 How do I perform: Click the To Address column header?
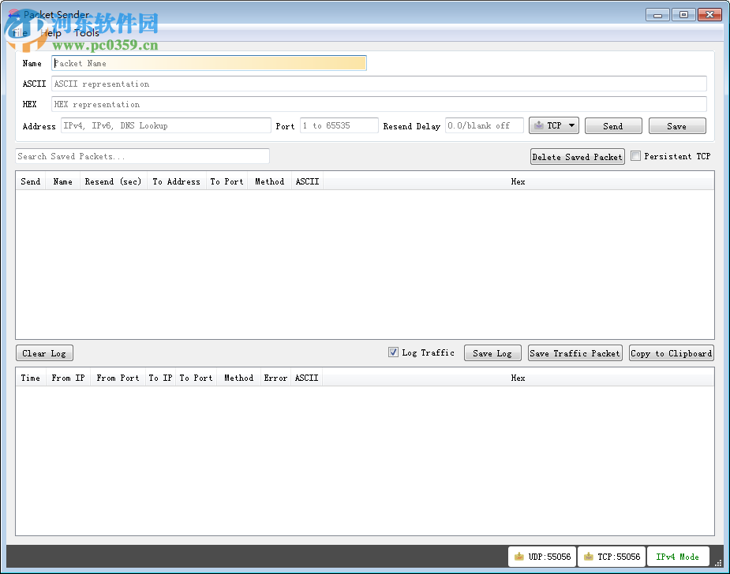tap(177, 181)
